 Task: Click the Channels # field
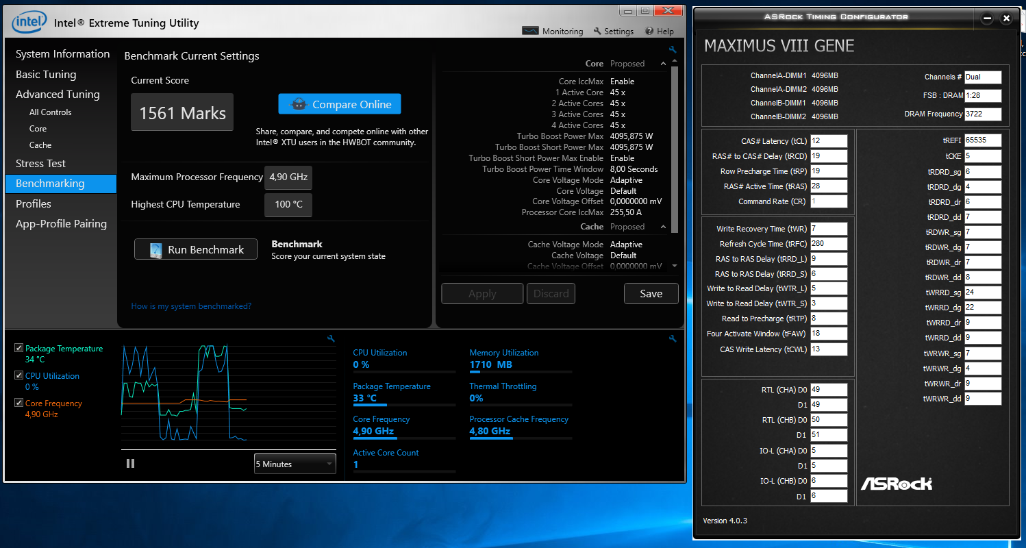click(x=983, y=77)
